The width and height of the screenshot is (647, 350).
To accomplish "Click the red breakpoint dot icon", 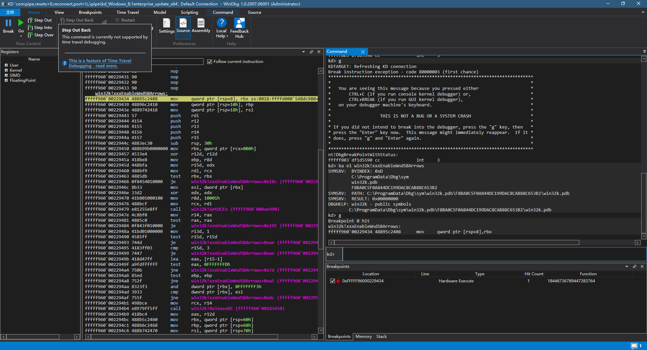I will pyautogui.click(x=338, y=281).
